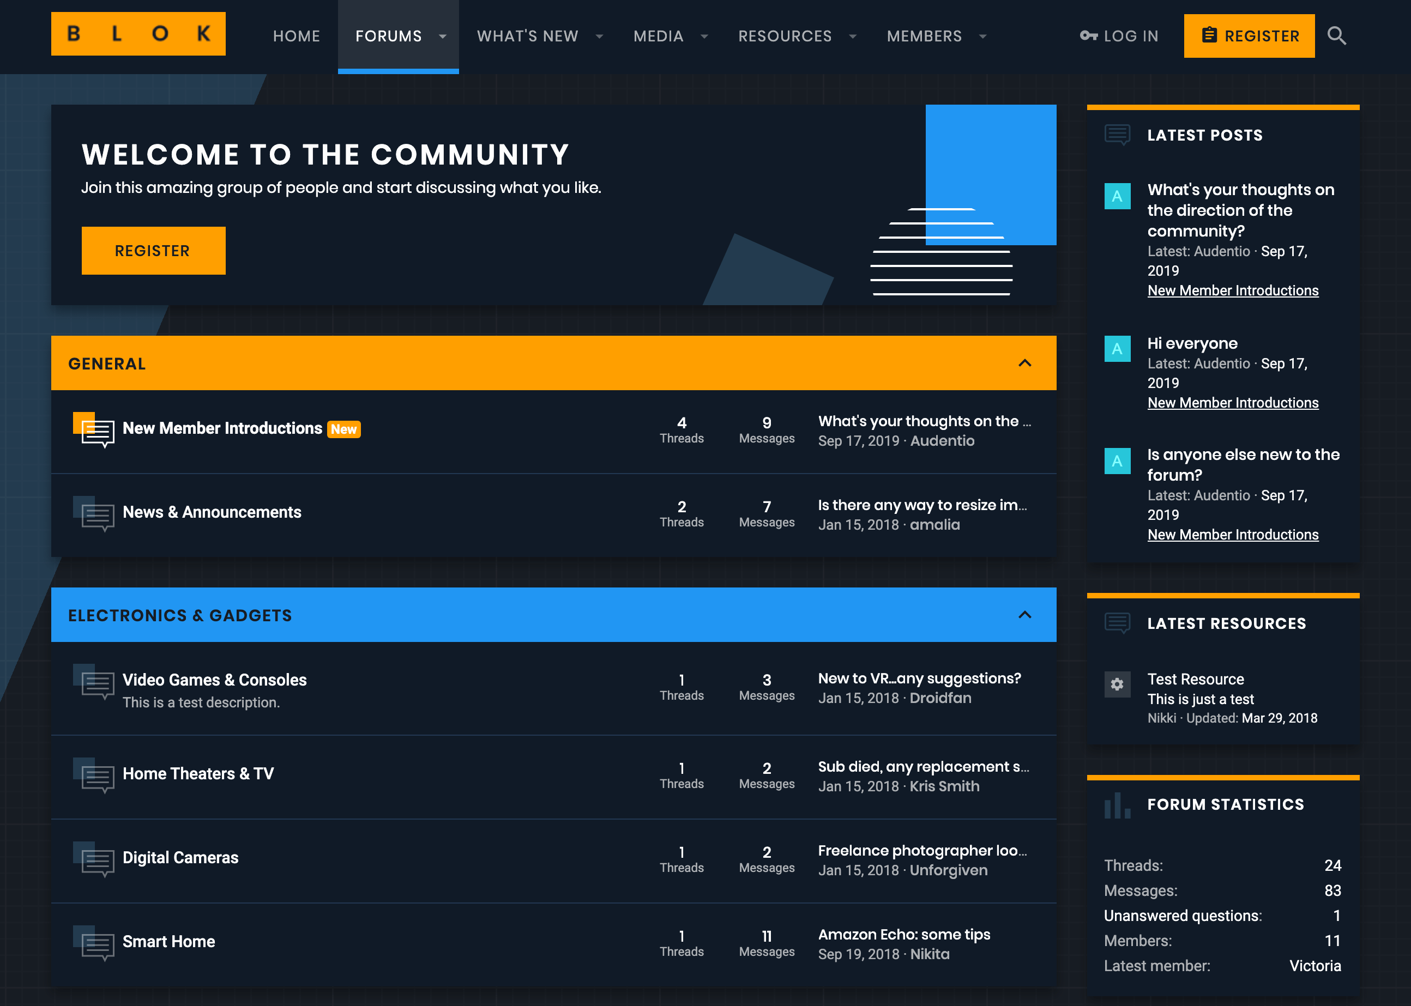Click the search magnifier icon
This screenshot has height=1006, width=1411.
tap(1337, 36)
